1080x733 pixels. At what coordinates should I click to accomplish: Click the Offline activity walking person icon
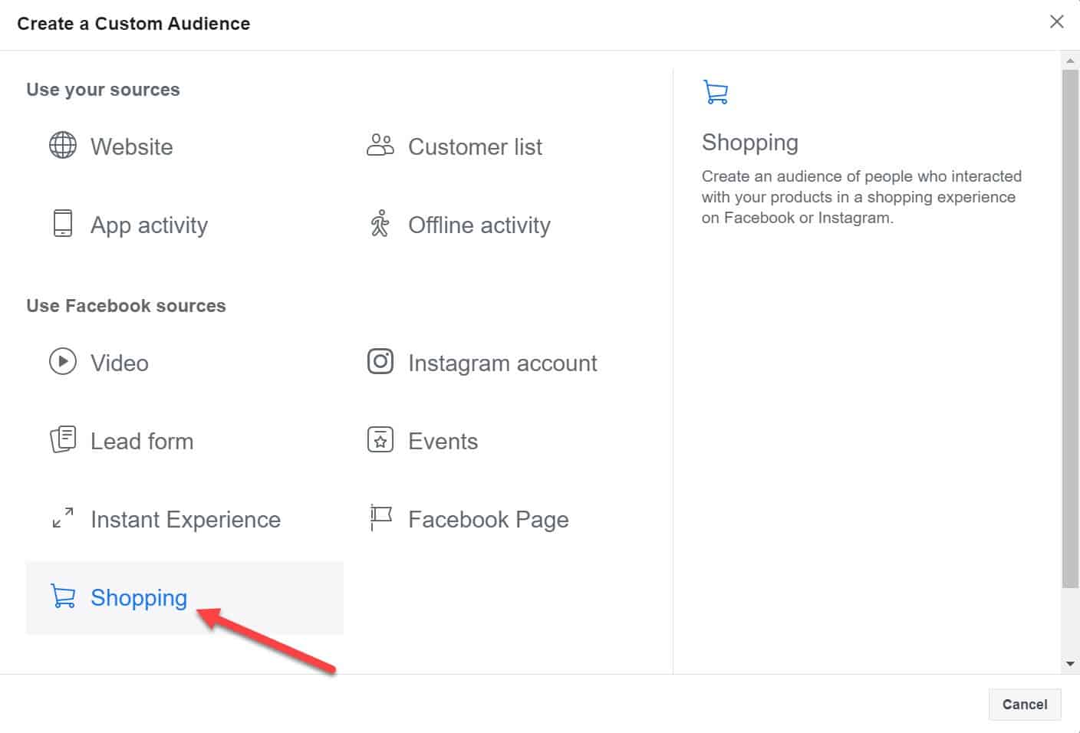click(x=380, y=223)
